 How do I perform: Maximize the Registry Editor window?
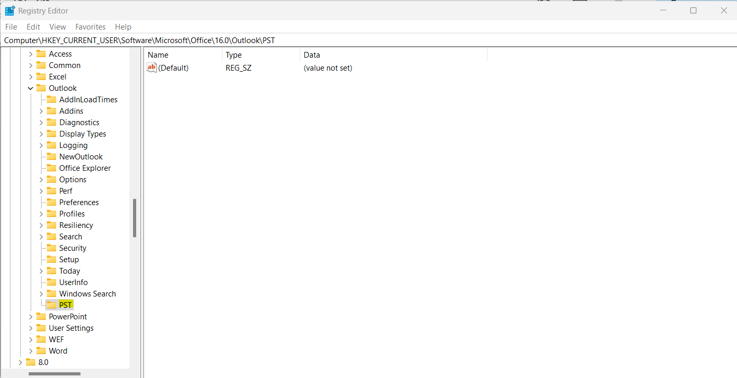pos(693,10)
